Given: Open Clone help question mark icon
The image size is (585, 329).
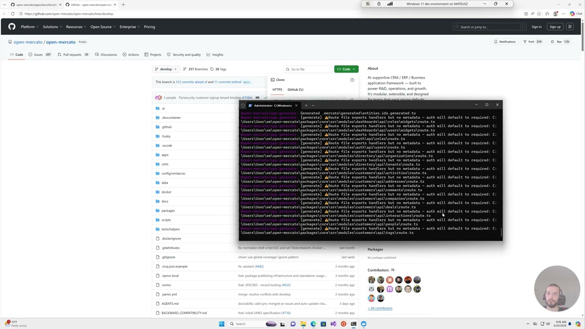Looking at the screenshot, I should pos(352,80).
